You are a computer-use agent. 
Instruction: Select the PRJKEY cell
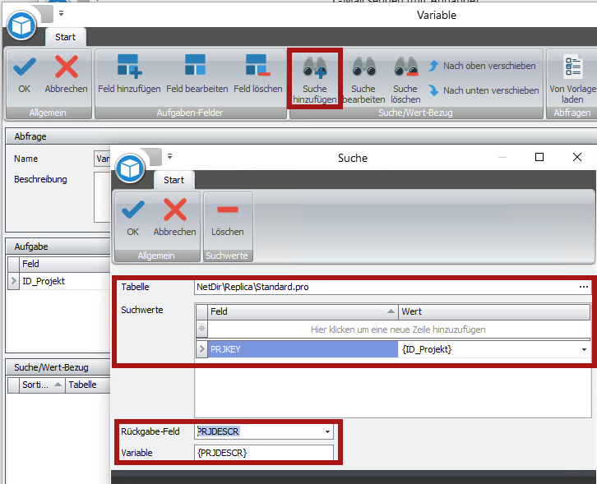[x=303, y=349]
